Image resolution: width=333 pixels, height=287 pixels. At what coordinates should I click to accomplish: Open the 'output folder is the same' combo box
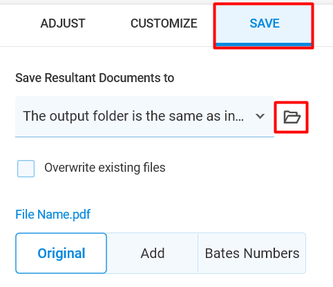(x=144, y=117)
